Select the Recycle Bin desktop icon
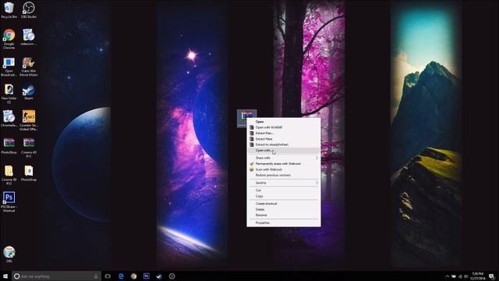Screen dimensions: 499x281 [x=9, y=10]
